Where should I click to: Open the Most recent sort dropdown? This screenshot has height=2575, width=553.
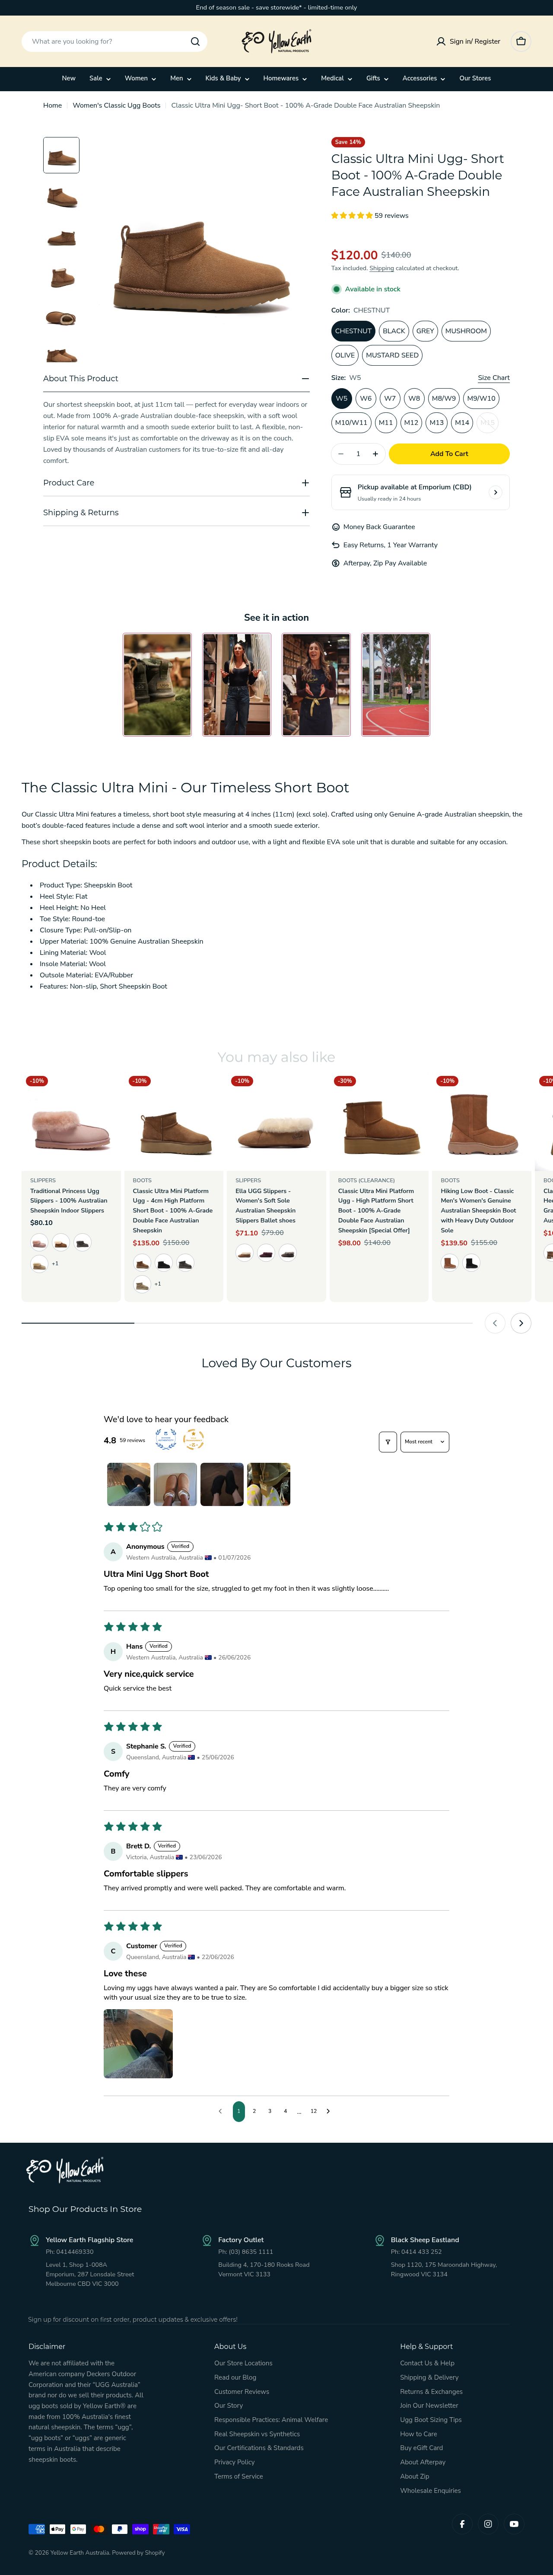[424, 1442]
